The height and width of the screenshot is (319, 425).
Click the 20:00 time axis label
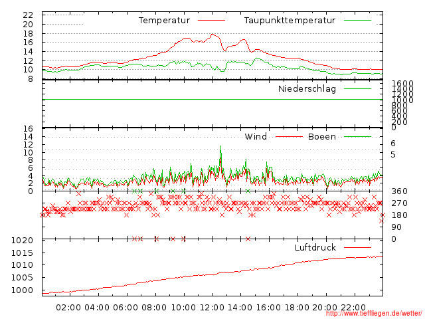tap(325, 308)
